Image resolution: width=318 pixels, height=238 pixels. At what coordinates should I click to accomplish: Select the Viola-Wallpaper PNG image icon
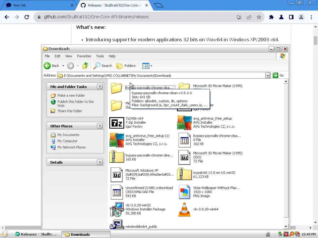coord(184,192)
